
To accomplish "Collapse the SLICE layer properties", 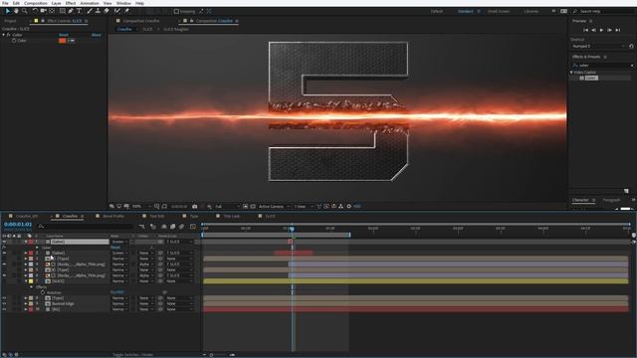I will click(x=26, y=281).
